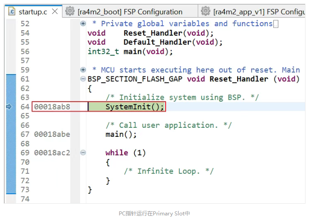Click the gear icon on ra4m2_app_v1 tab

tap(205, 11)
